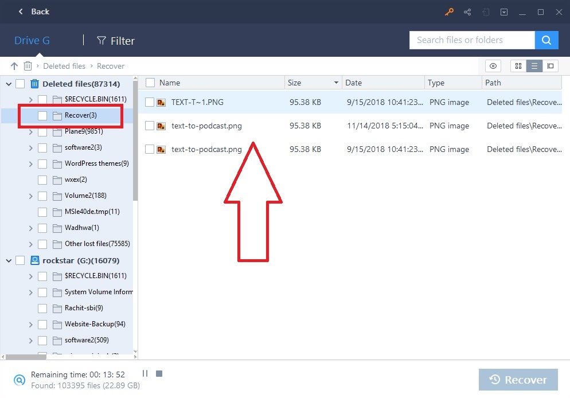Sort by the Path column header
This screenshot has width=570, height=398.
point(522,83)
